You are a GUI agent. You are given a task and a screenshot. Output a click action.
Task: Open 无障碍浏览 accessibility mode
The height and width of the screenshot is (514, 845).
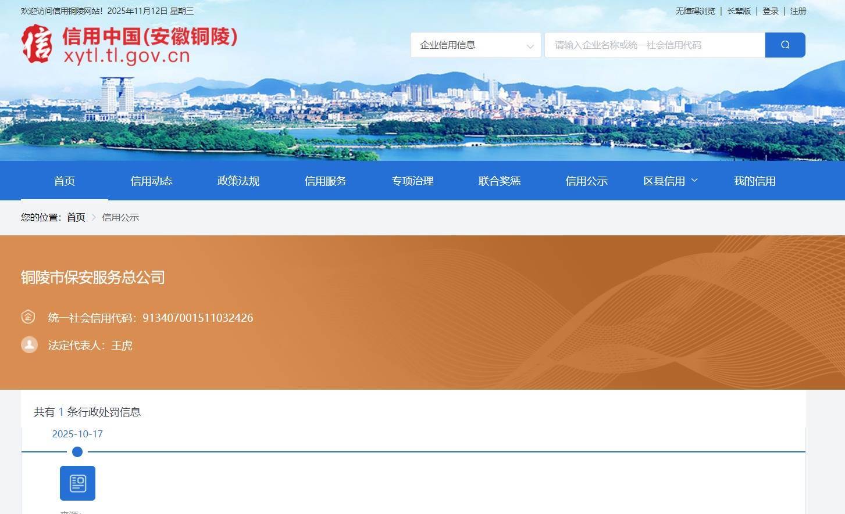pos(695,10)
